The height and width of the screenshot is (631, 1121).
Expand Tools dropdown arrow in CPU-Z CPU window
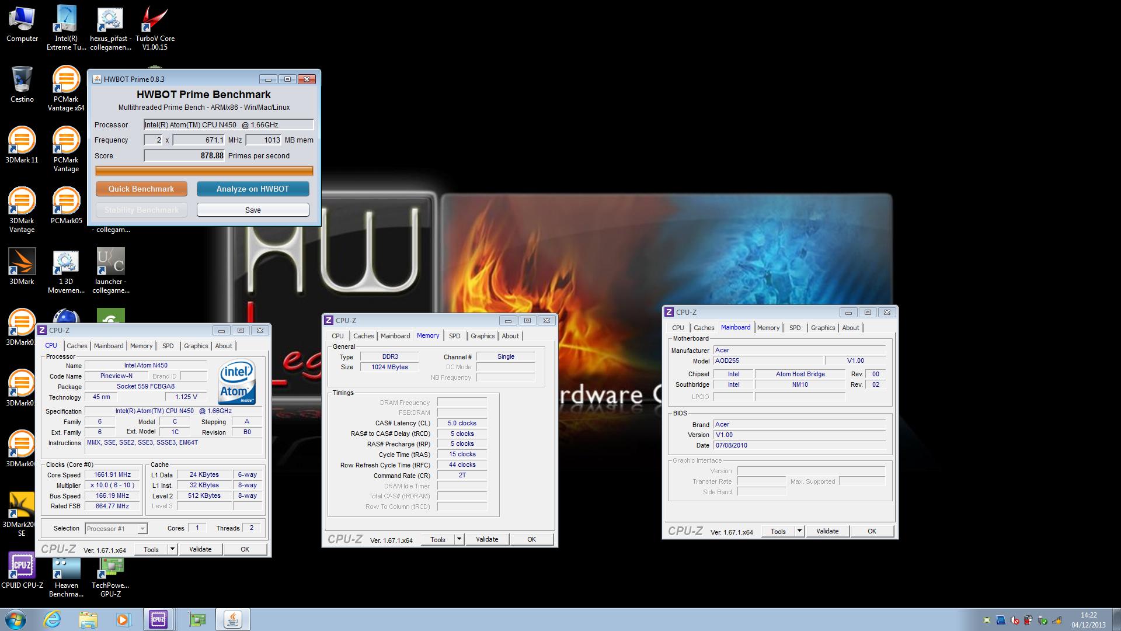tap(172, 549)
